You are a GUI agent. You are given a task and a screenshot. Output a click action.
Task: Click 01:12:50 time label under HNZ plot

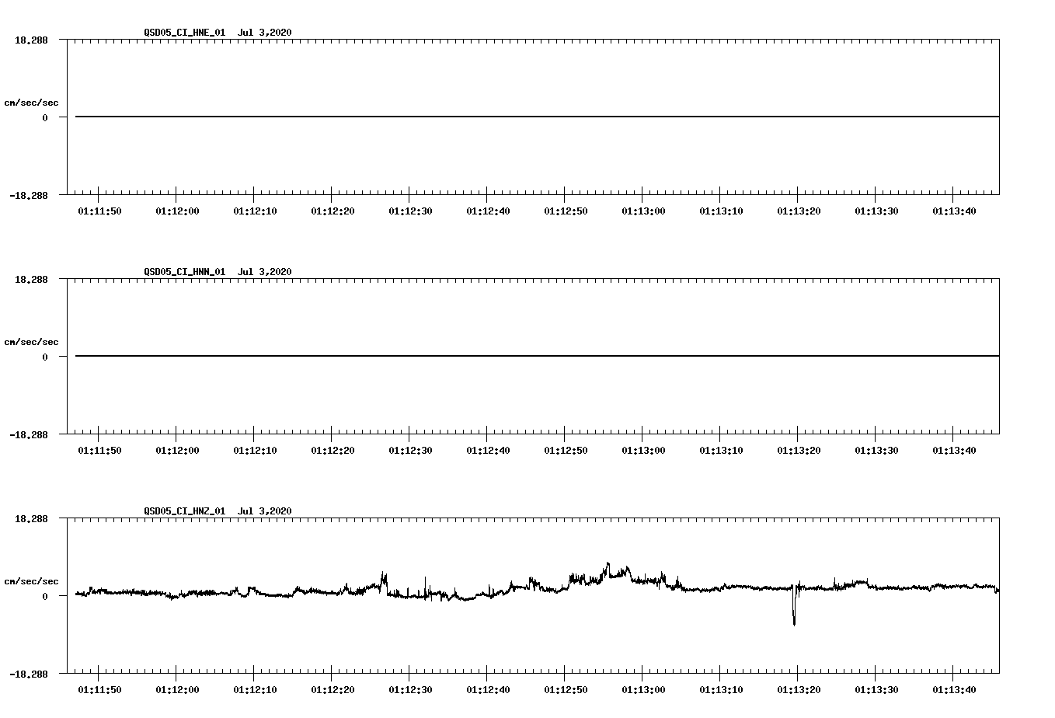[x=566, y=690]
